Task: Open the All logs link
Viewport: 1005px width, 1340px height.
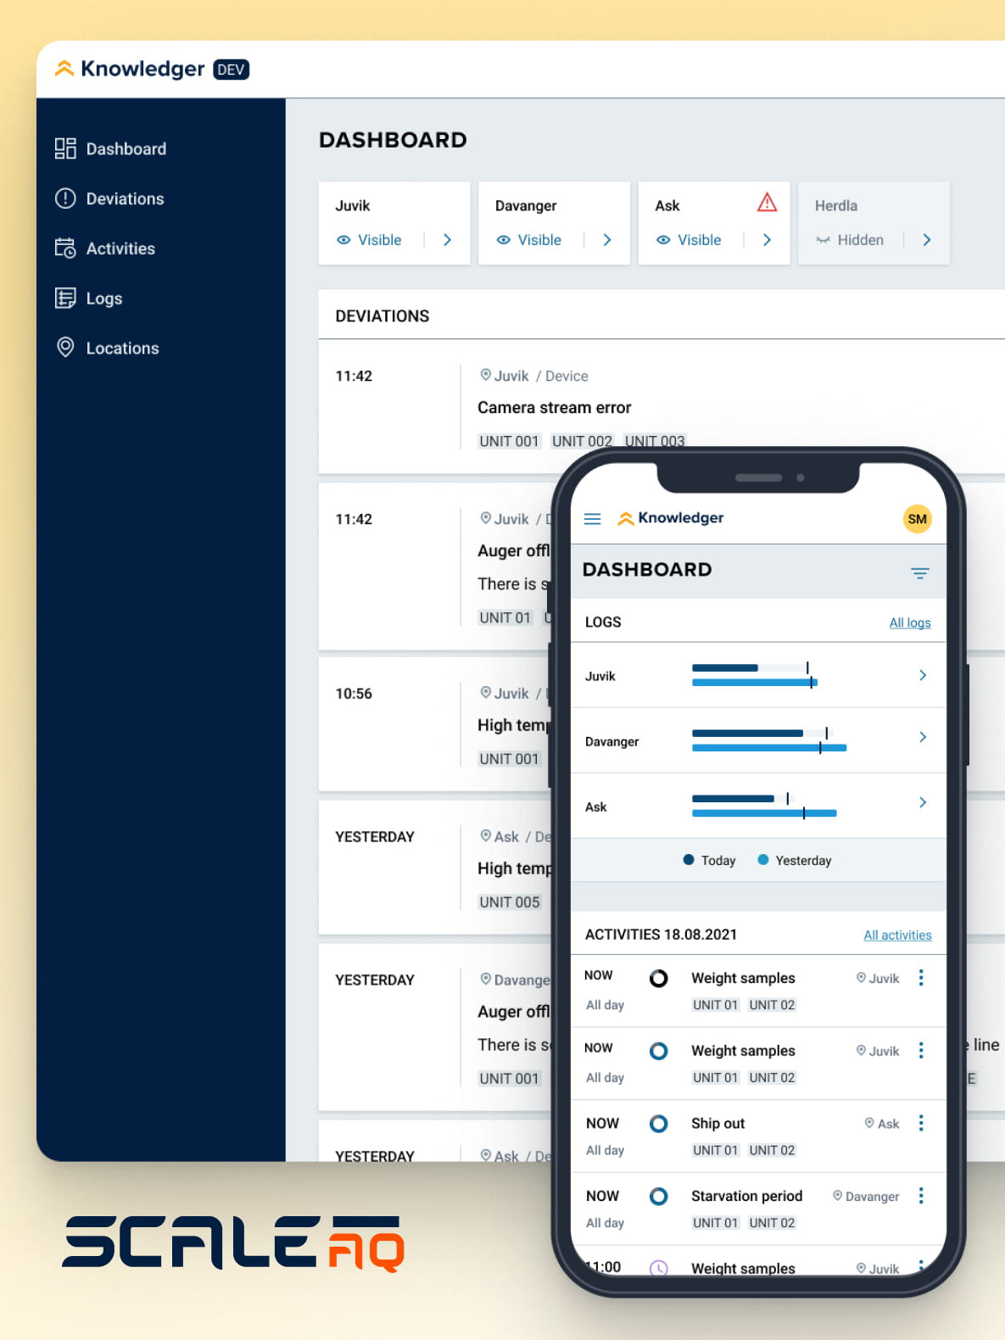Action: [x=910, y=623]
